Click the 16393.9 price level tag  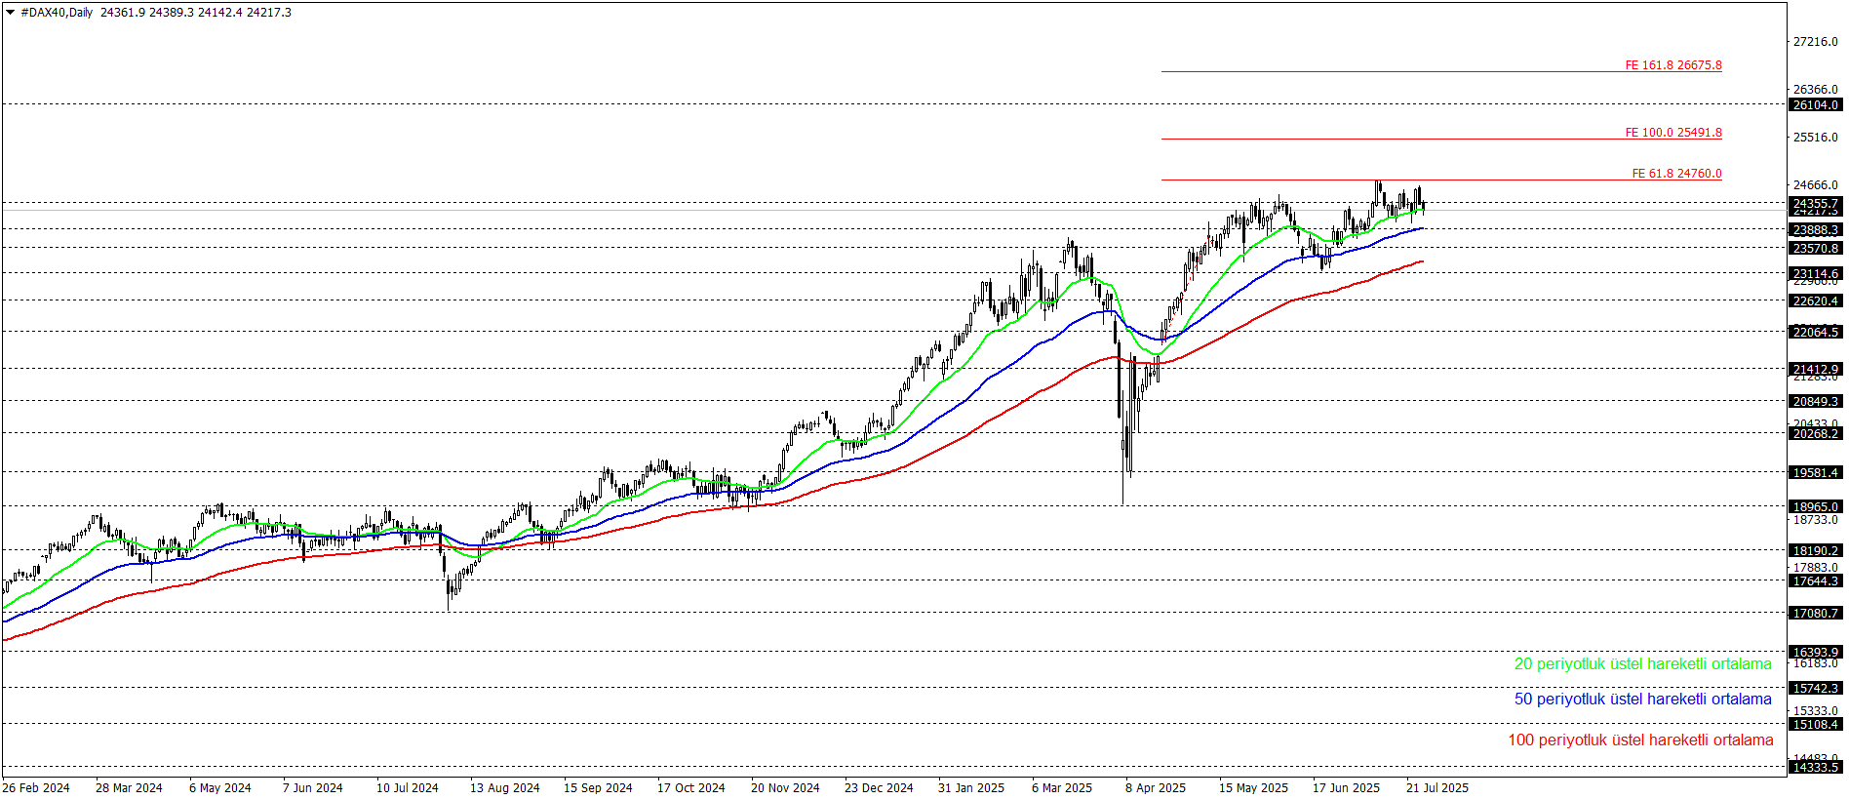1815,653
